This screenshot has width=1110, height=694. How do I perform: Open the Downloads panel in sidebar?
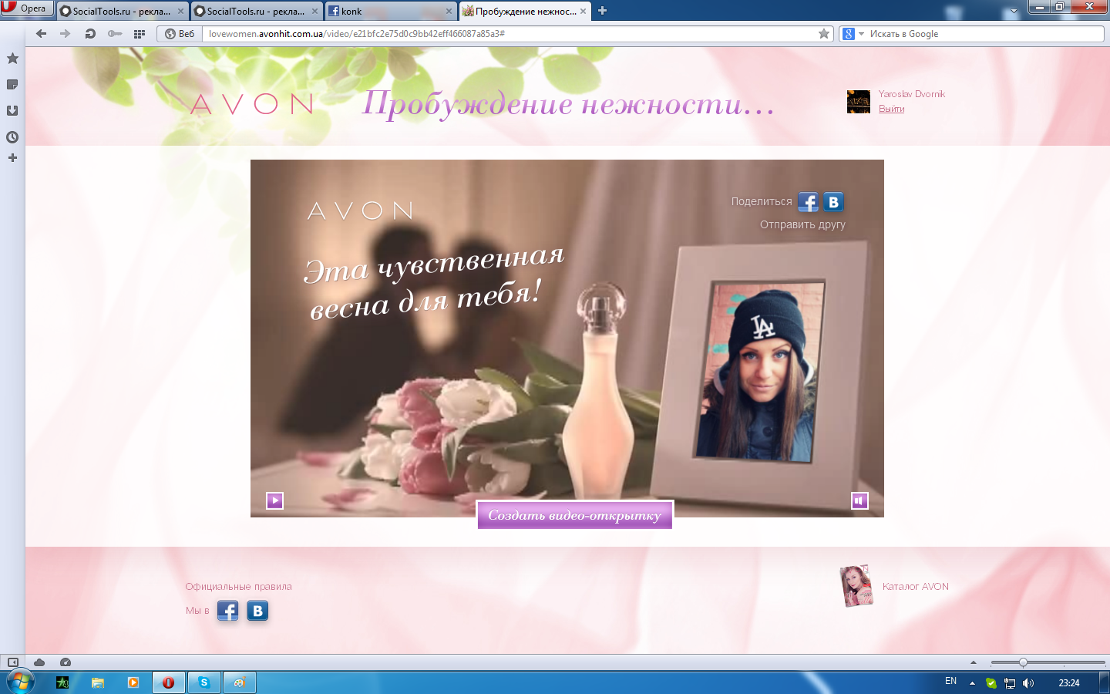(12, 111)
